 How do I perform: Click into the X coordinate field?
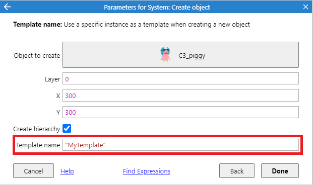[180, 95]
